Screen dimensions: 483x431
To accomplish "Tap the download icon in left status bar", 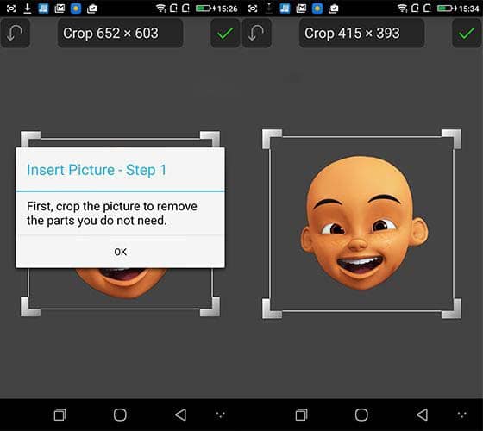I will 27,9.
